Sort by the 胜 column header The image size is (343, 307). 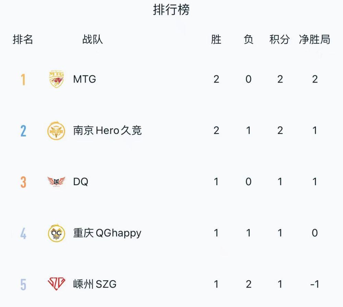point(216,39)
